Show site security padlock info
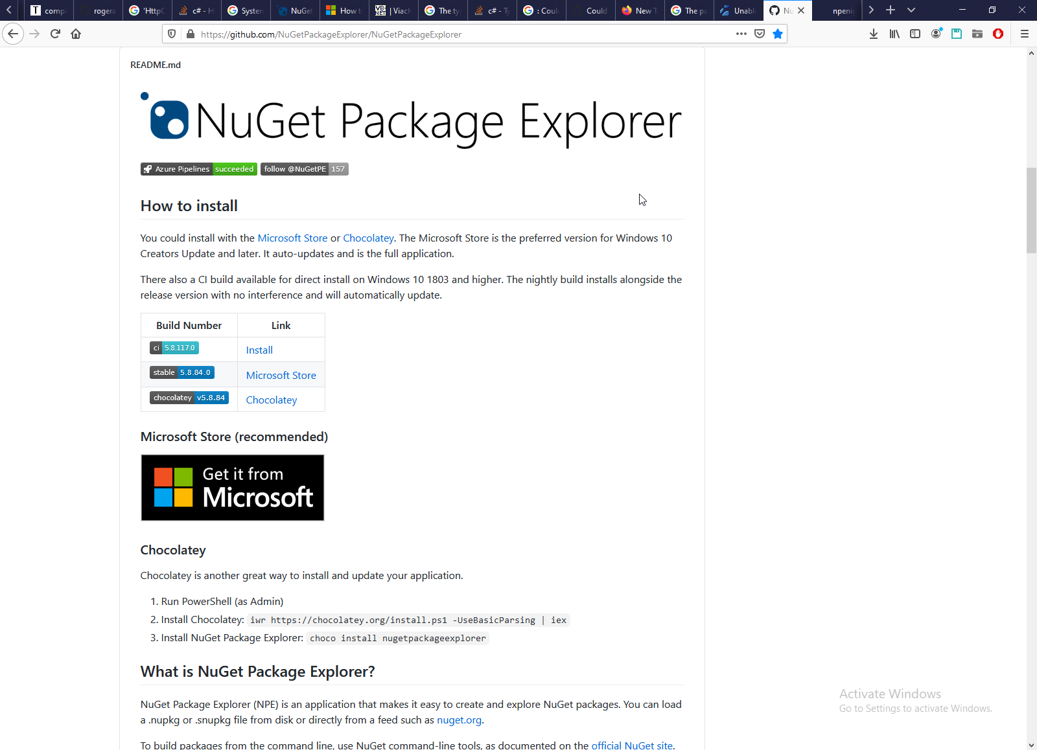The width and height of the screenshot is (1037, 750). (191, 34)
